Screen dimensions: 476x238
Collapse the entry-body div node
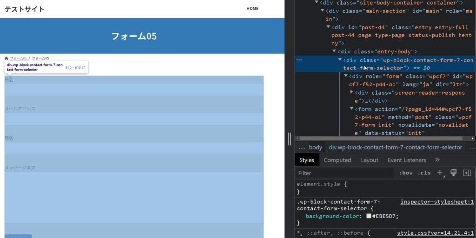334,51
